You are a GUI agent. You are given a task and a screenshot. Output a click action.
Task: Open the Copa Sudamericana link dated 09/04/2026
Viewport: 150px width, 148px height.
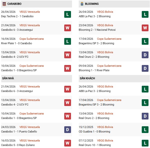109,66
